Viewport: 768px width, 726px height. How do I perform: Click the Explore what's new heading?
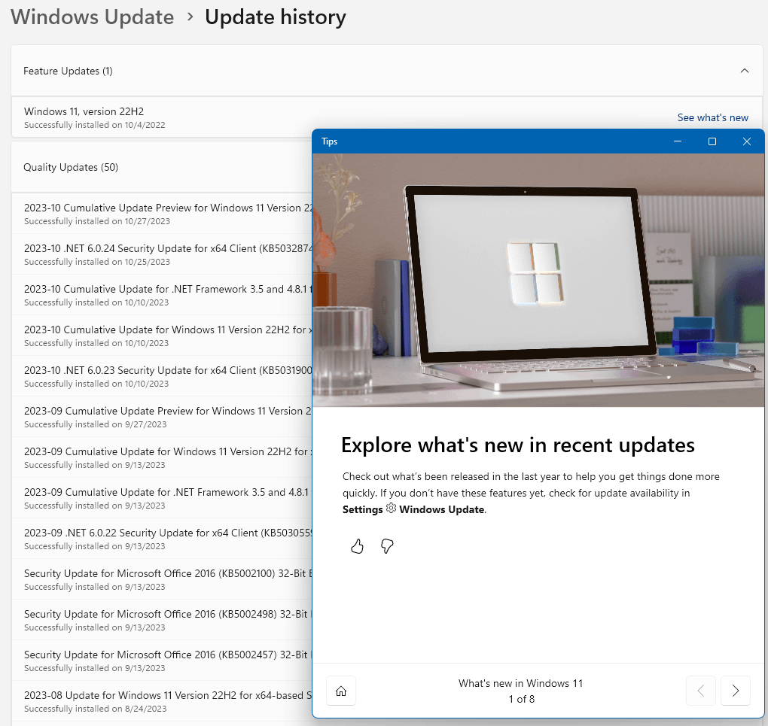[x=518, y=445]
